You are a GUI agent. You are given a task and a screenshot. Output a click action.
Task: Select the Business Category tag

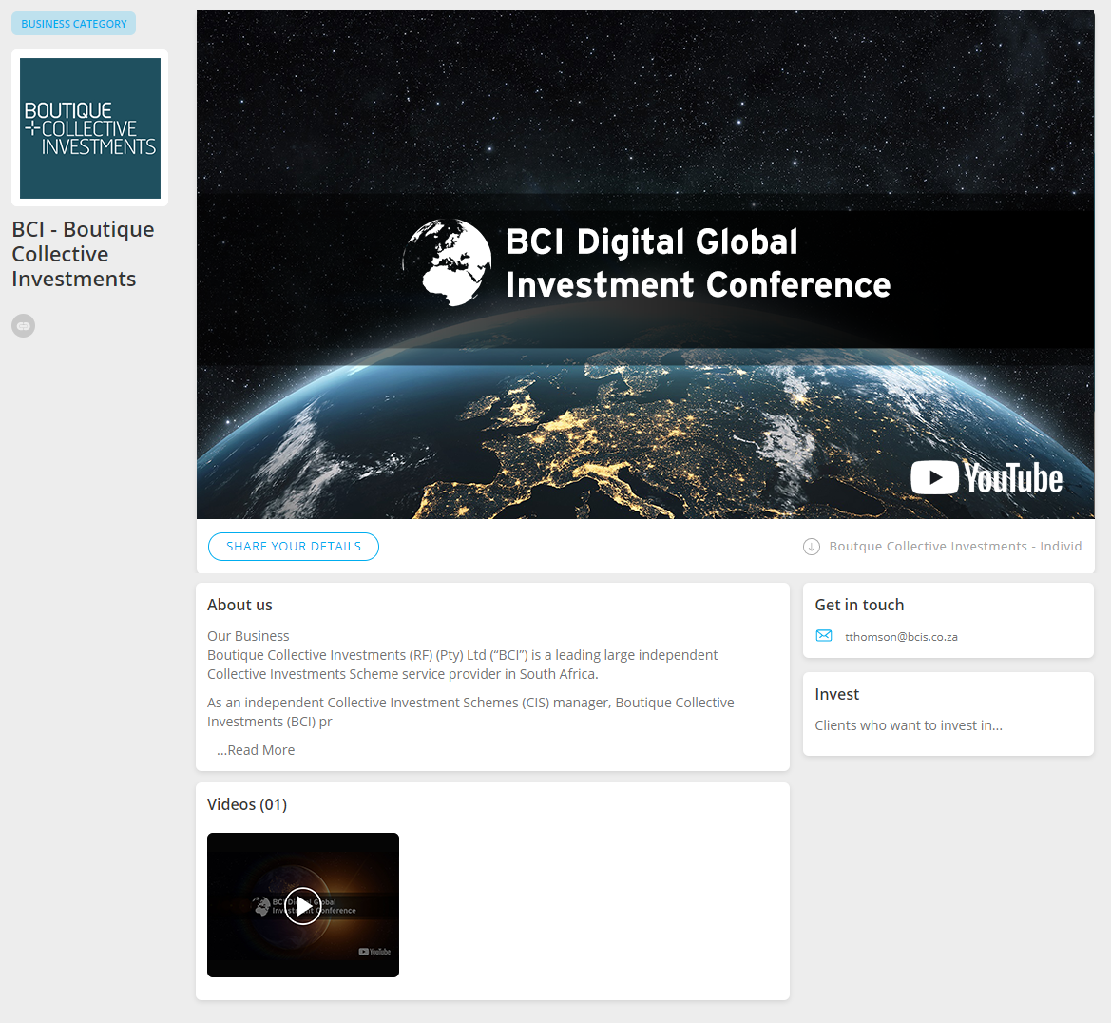74,24
